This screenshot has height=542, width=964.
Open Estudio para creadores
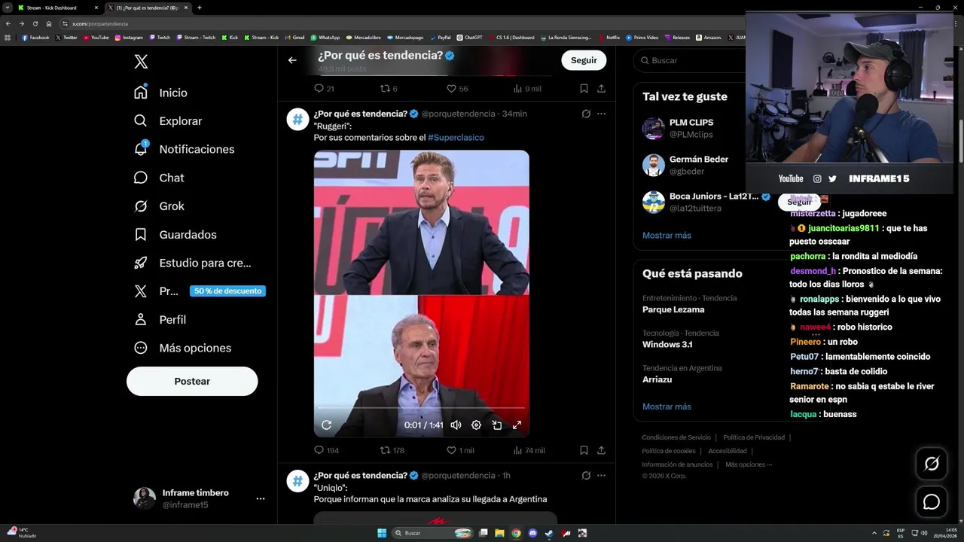[192, 263]
